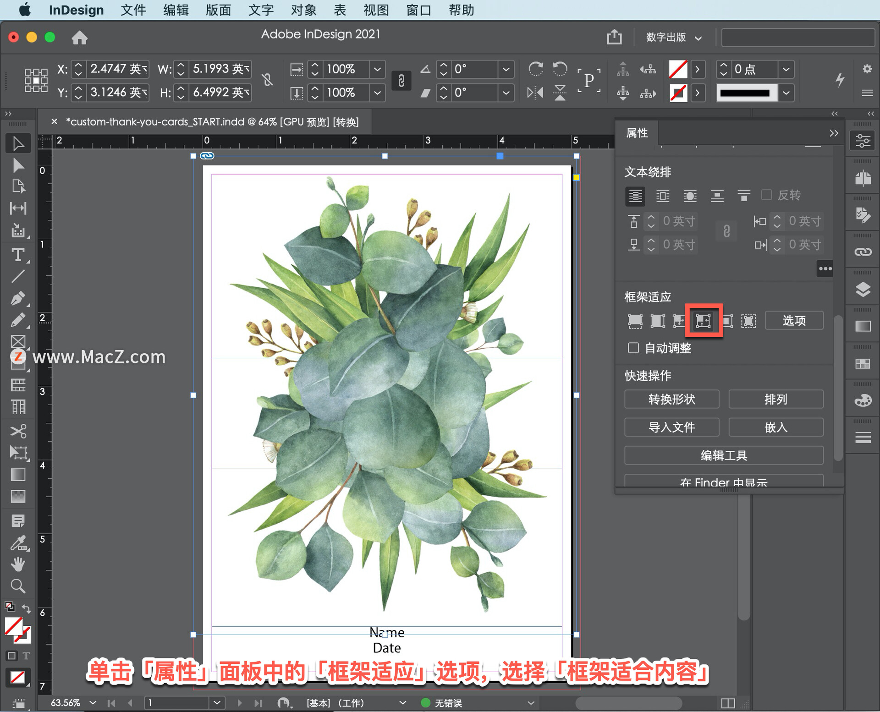The height and width of the screenshot is (712, 880).
Task: Open the 文件 menu
Action: pos(133,10)
